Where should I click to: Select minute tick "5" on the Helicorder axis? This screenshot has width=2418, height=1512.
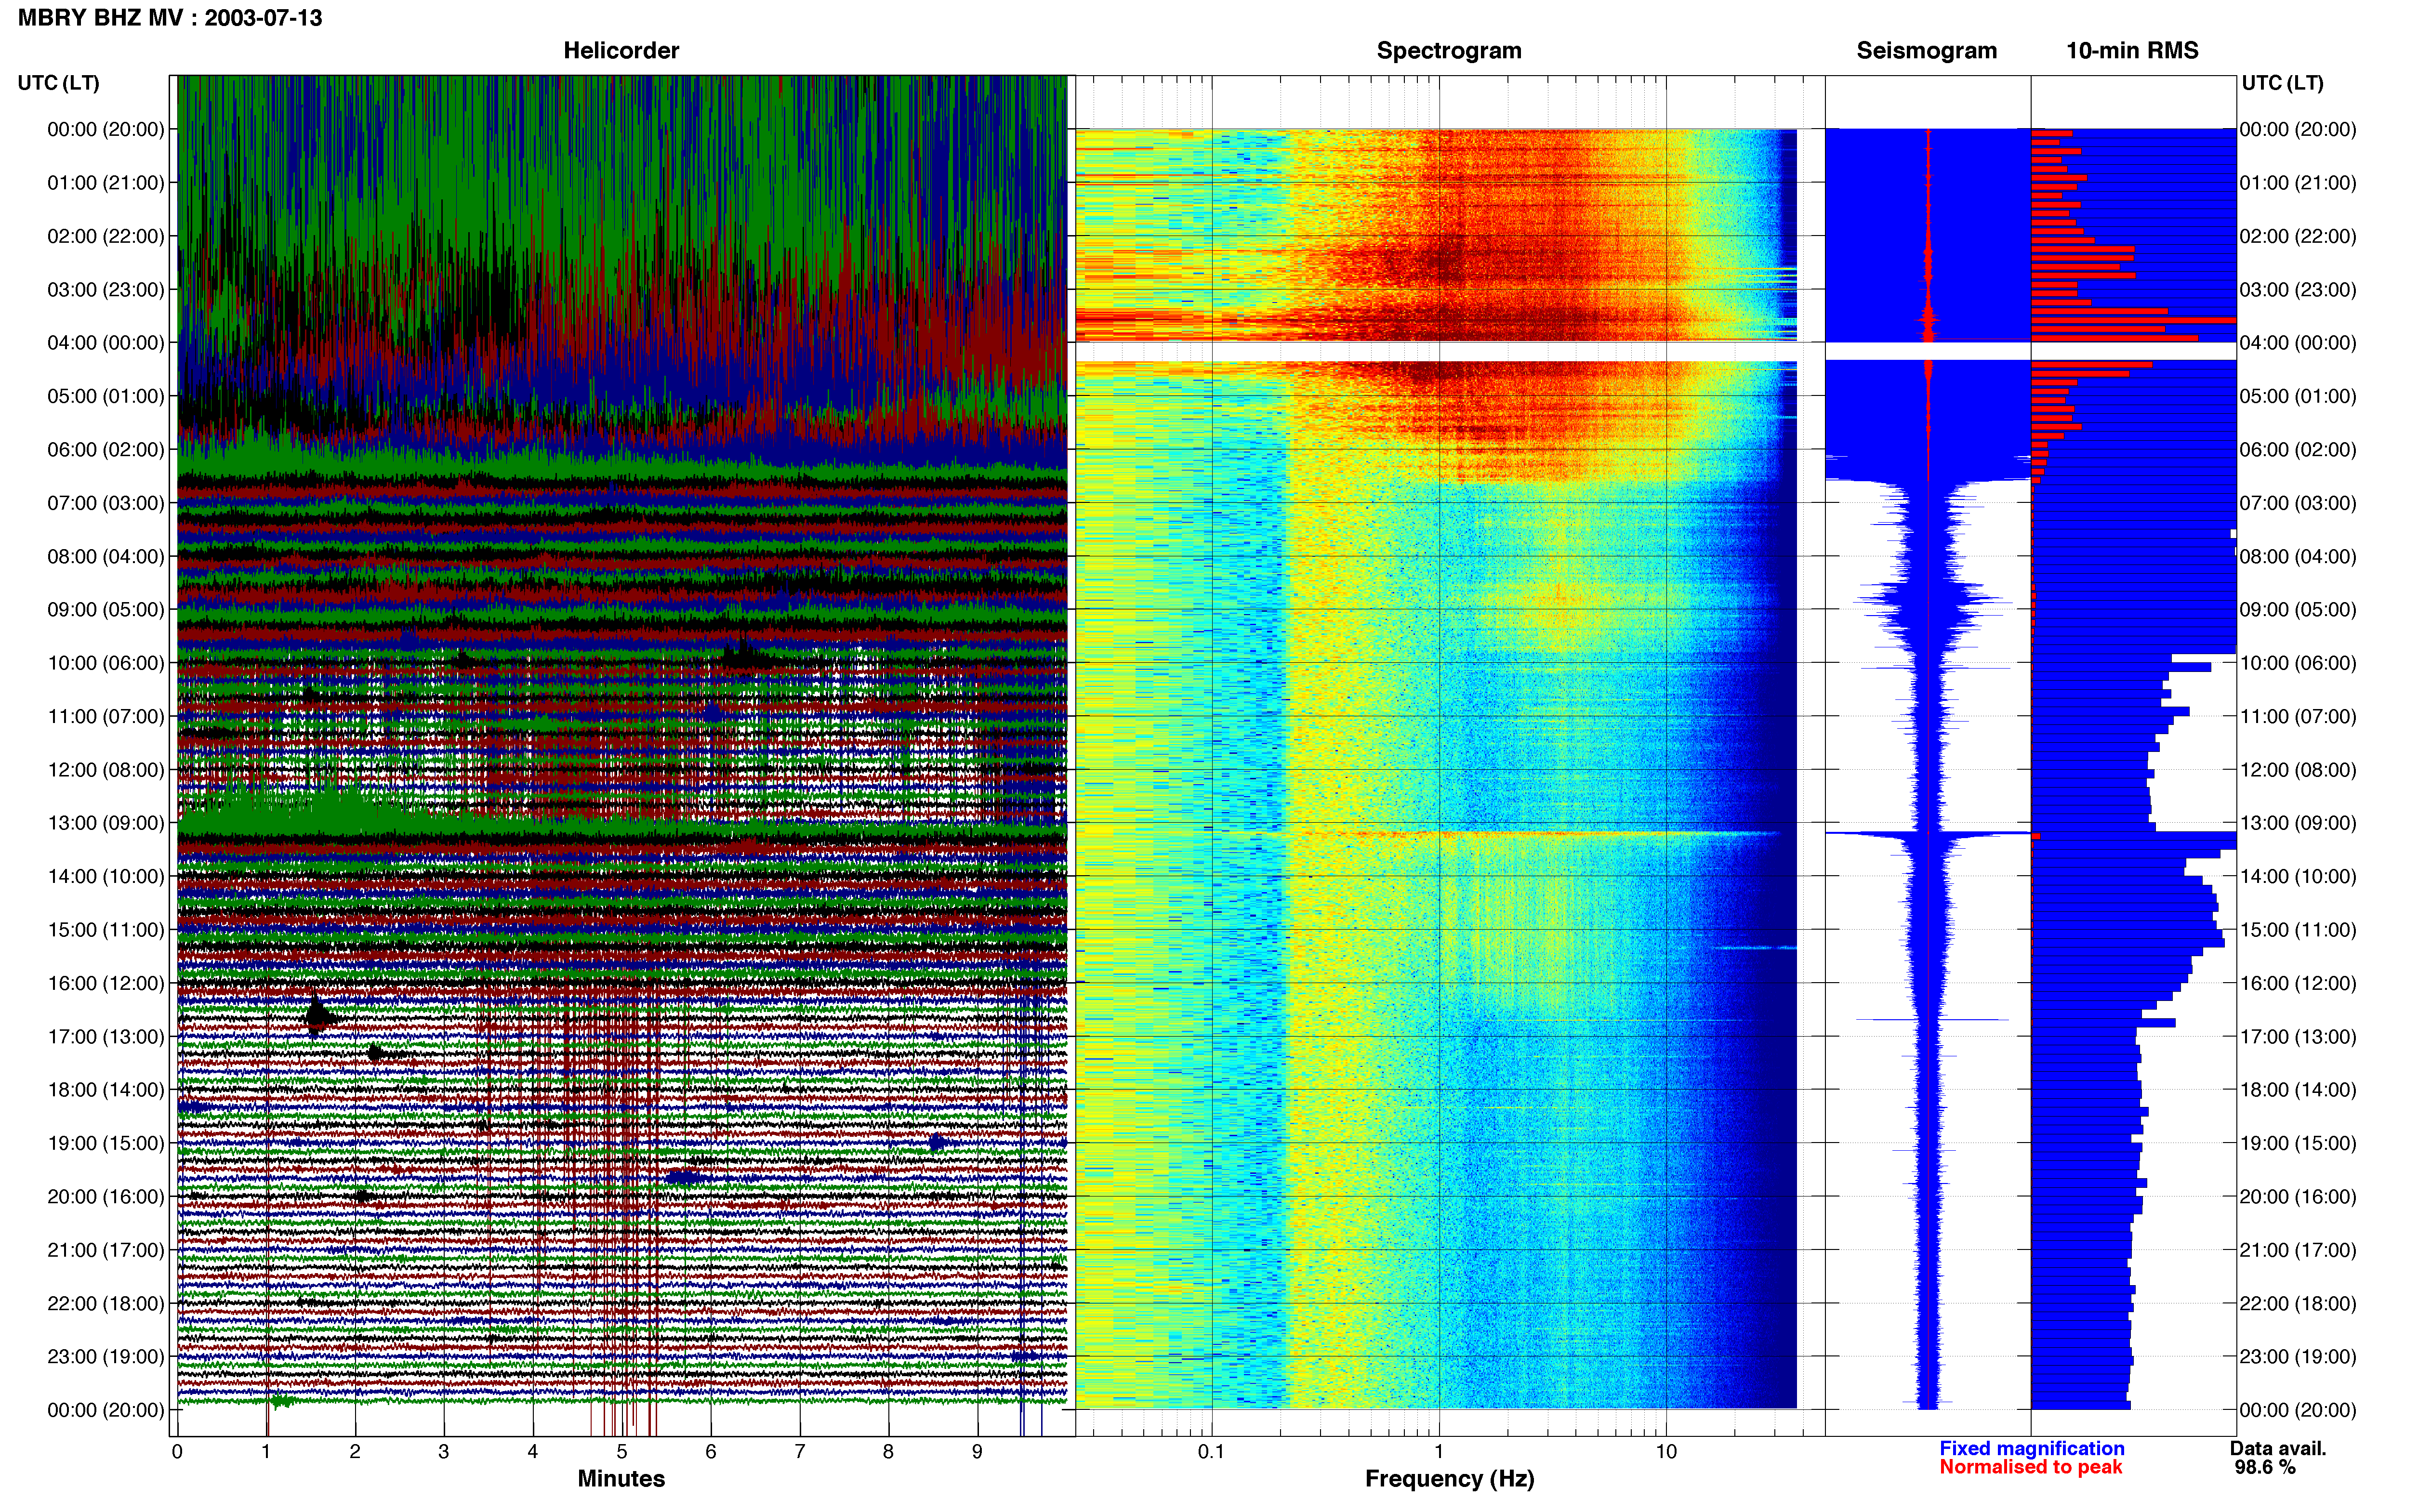tap(622, 1452)
